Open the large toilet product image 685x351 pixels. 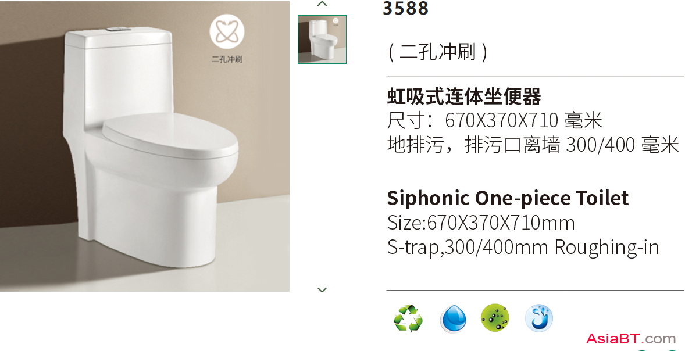click(145, 146)
